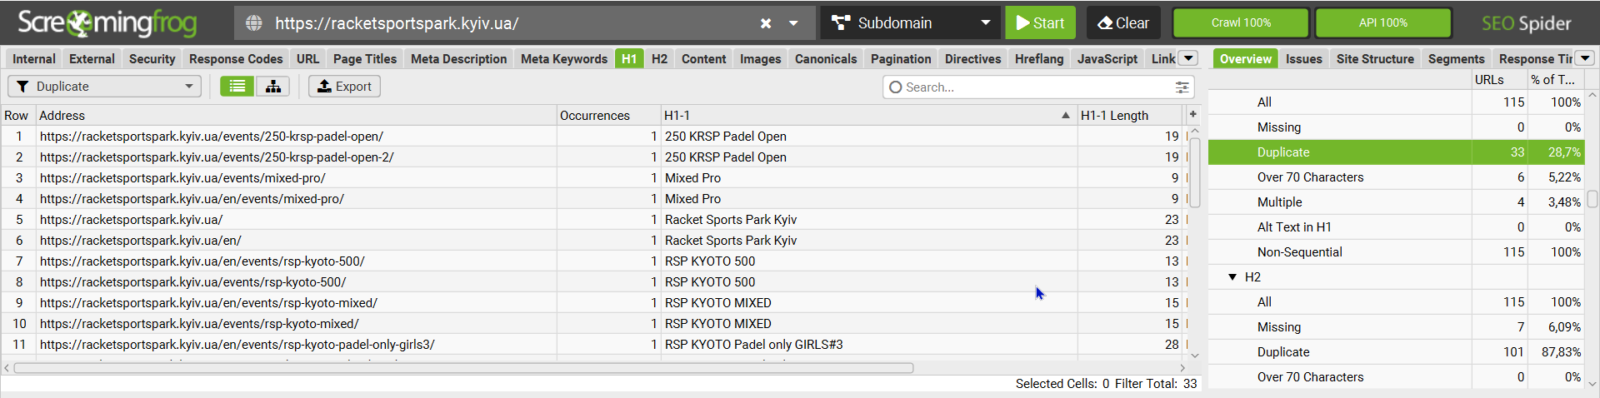Collapse the H2 section triangle
The height and width of the screenshot is (398, 1600).
pyautogui.click(x=1232, y=276)
